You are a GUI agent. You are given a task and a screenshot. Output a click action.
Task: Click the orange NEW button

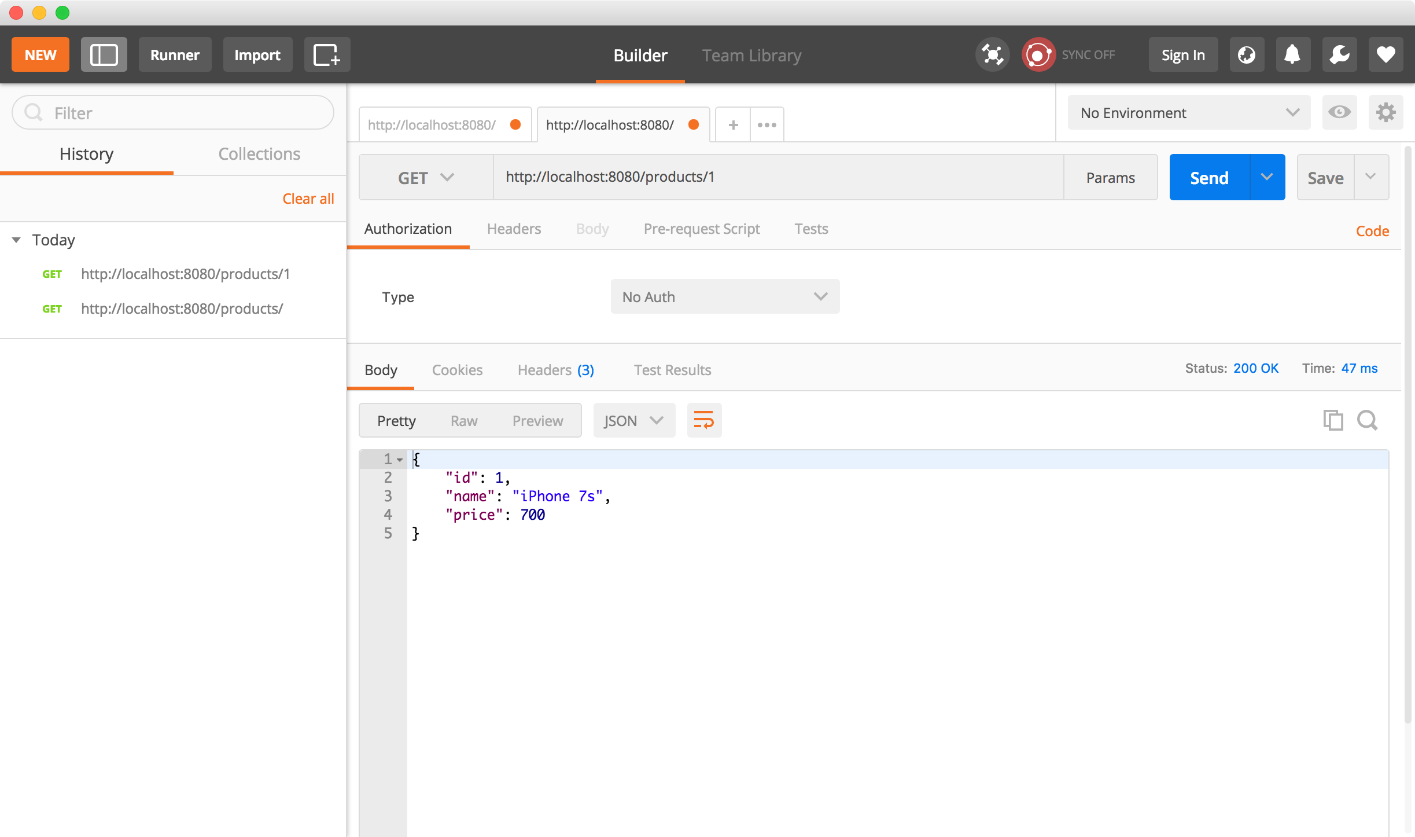pyautogui.click(x=40, y=55)
